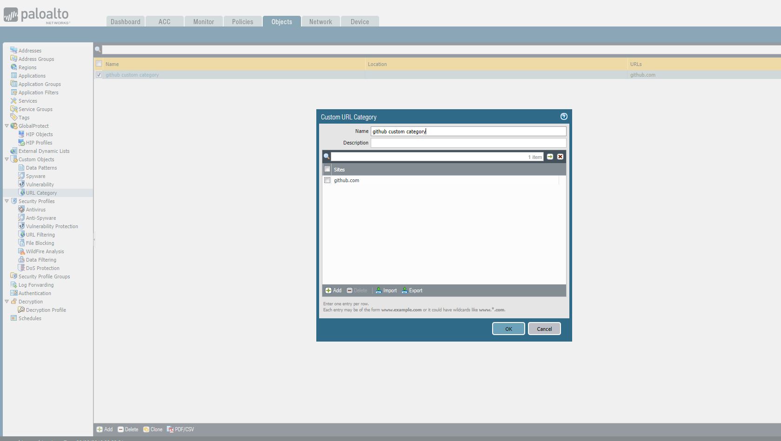
Task: Click the File Blocking icon
Action: tap(21, 243)
